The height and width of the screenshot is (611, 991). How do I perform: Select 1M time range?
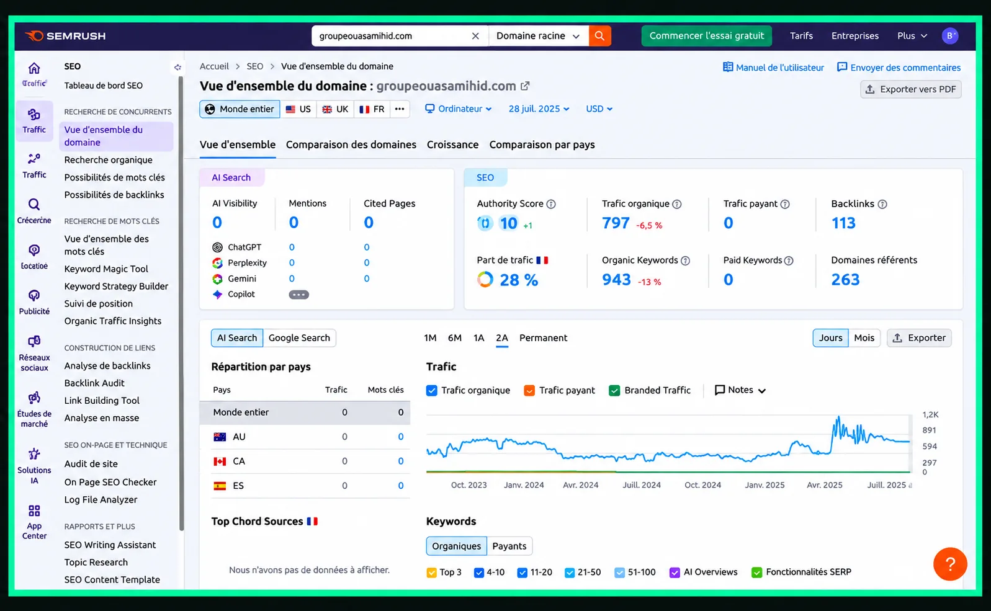pos(430,338)
